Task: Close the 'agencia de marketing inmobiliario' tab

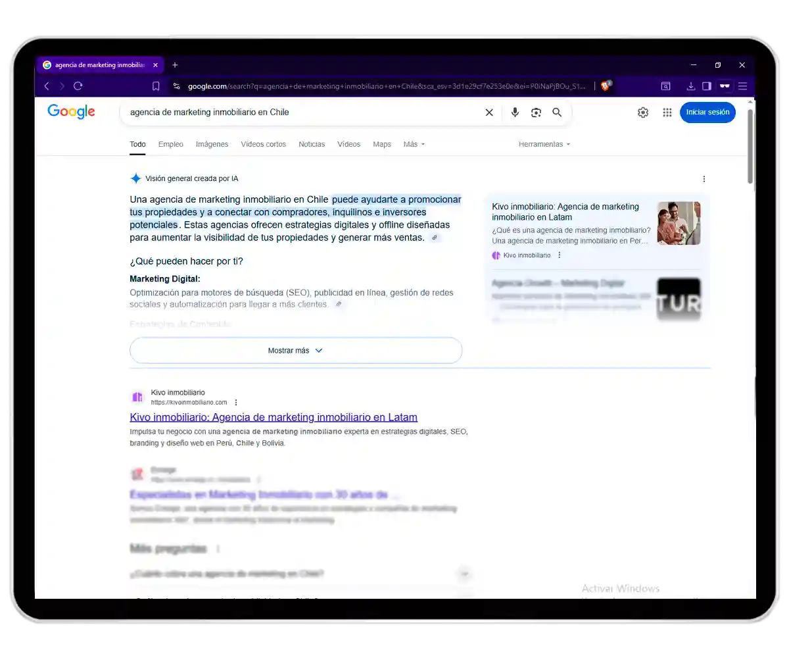Action: click(155, 65)
